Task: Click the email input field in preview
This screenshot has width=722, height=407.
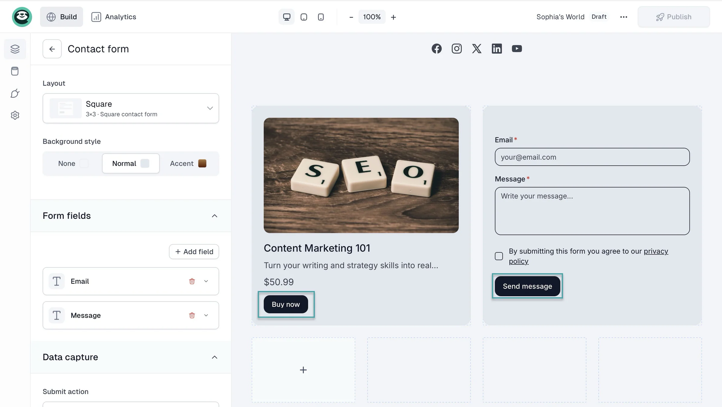Action: coord(592,157)
